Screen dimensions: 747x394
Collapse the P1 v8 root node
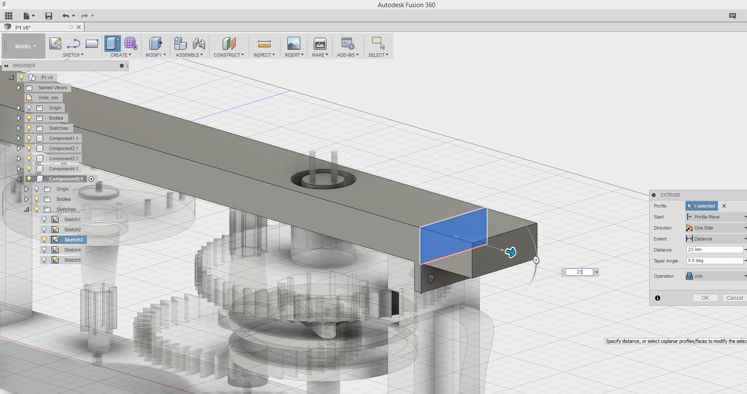11,77
